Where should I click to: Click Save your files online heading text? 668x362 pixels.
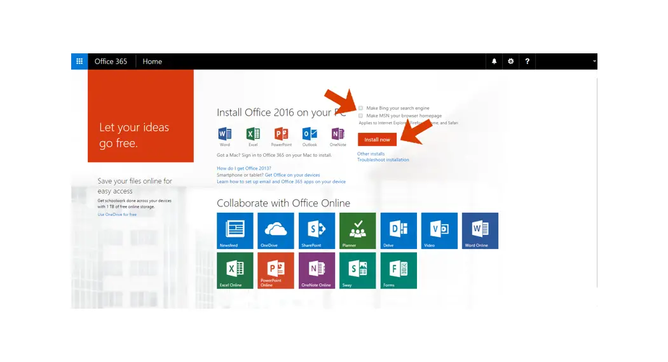tap(135, 186)
